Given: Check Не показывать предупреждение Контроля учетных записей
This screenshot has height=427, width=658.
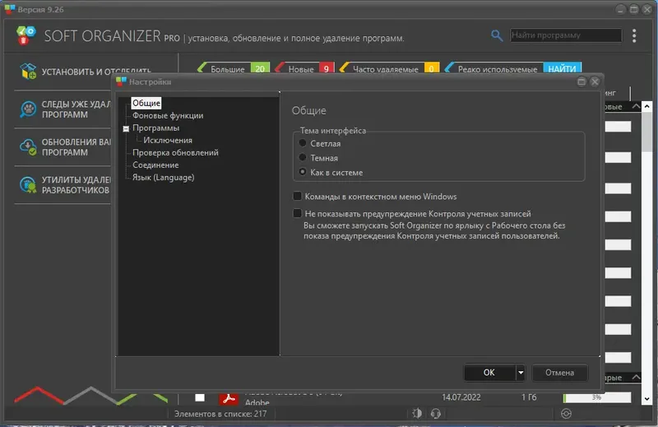Looking at the screenshot, I should pyautogui.click(x=297, y=213).
